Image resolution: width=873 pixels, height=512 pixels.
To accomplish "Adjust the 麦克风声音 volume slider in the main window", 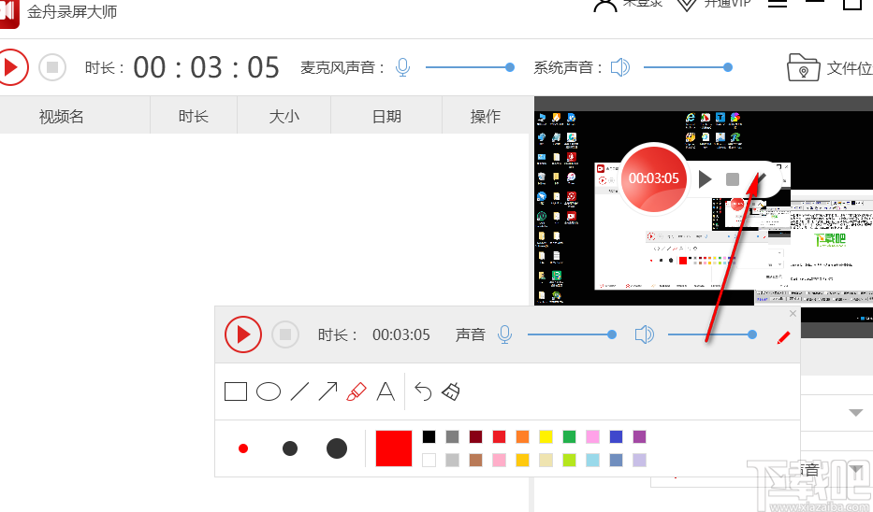I will [470, 67].
